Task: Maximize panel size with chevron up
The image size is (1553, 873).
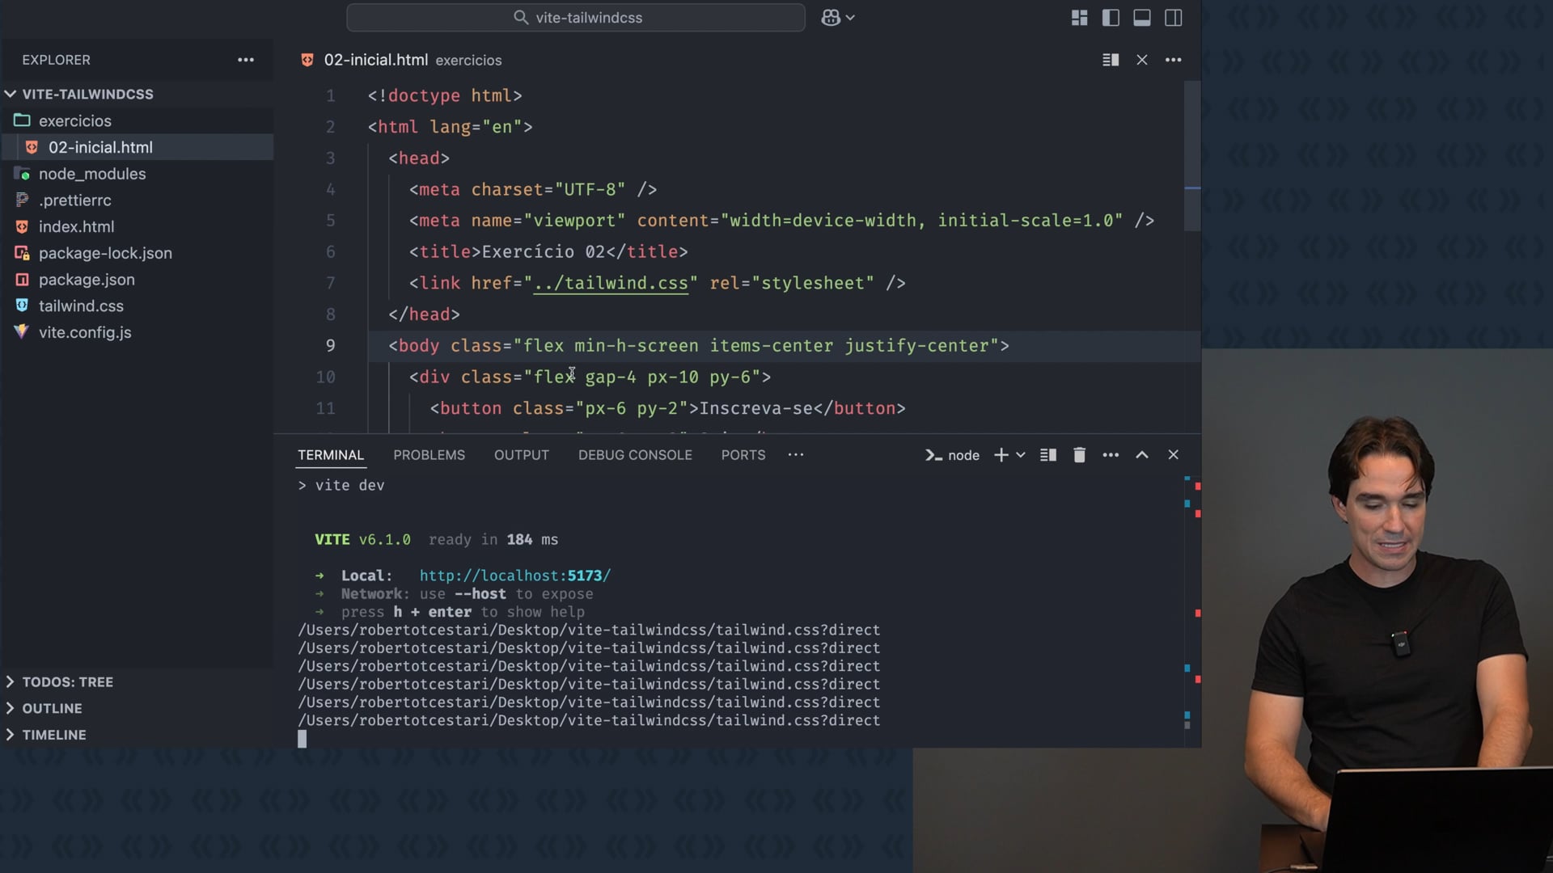Action: [x=1142, y=455]
